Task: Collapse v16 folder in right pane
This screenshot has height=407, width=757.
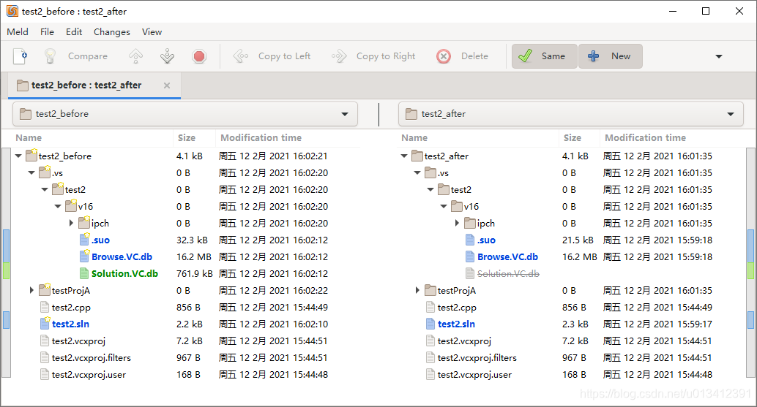Action: tap(443, 207)
